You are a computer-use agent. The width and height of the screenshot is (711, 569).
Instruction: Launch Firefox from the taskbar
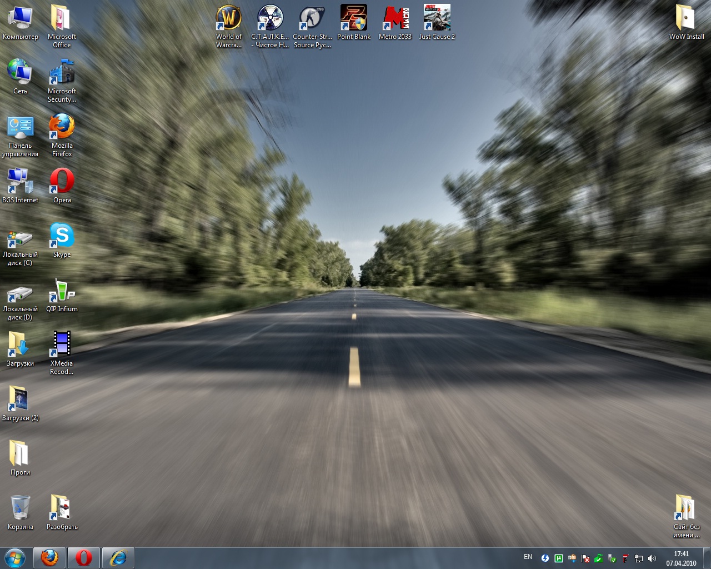[x=49, y=557]
